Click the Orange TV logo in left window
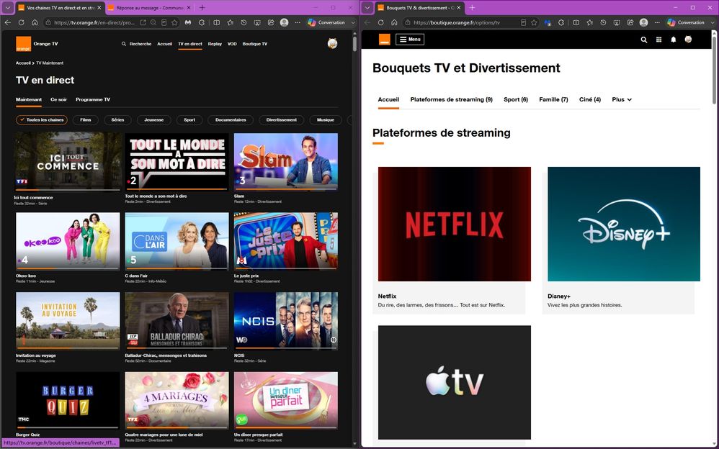Viewport: 719px width, 449px height. pos(23,44)
